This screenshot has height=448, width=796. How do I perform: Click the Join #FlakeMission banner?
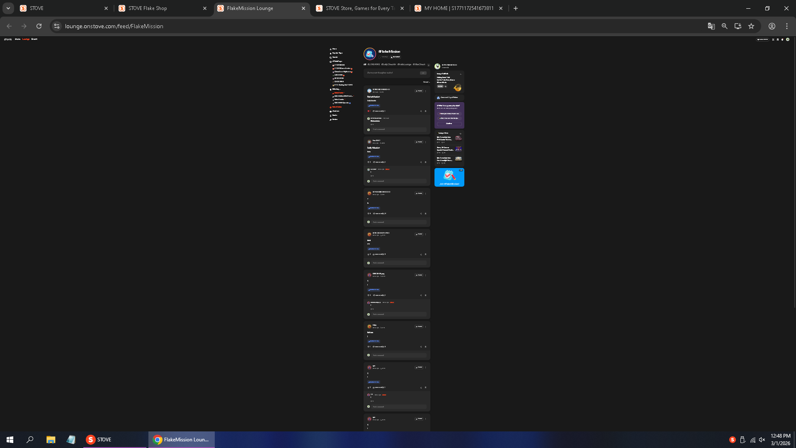click(449, 178)
